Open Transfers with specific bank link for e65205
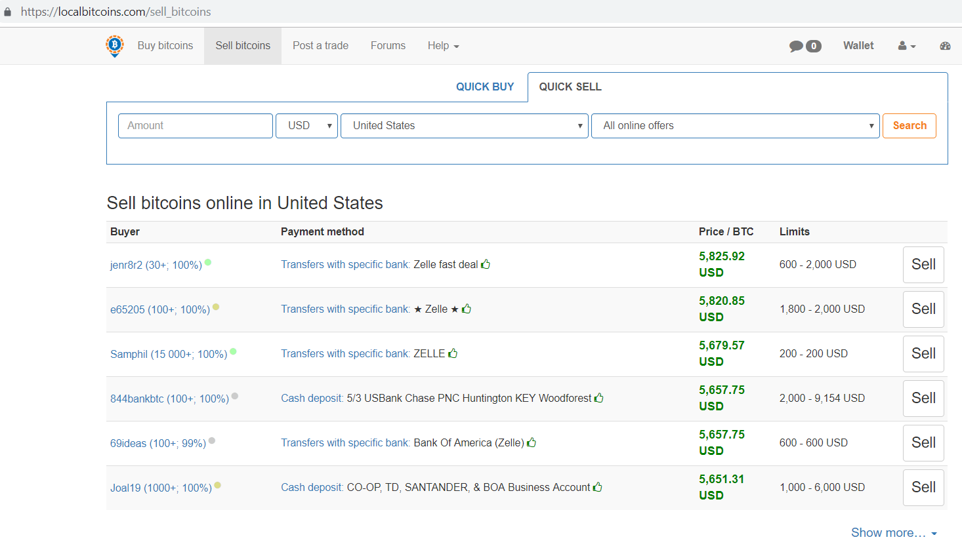The image size is (962, 548). (346, 309)
